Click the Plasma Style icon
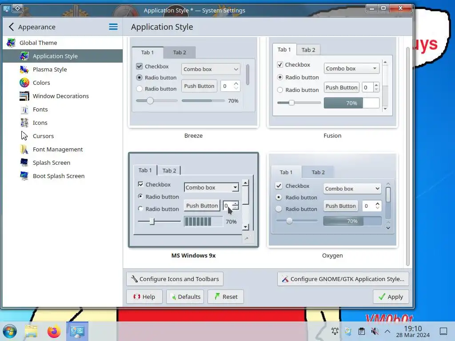Screen dimensions: 455x341 tap(24, 69)
